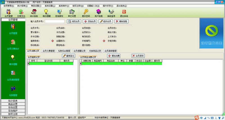This screenshot has width=225, height=120.
Task: Open 用户信息 books icon
Action: tap(99, 13)
